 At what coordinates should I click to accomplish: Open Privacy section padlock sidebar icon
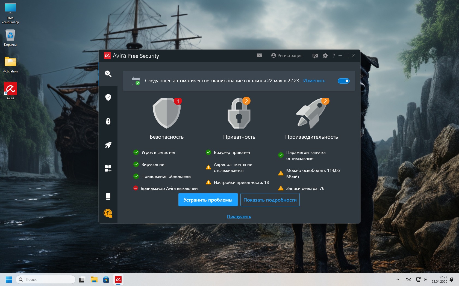click(108, 121)
